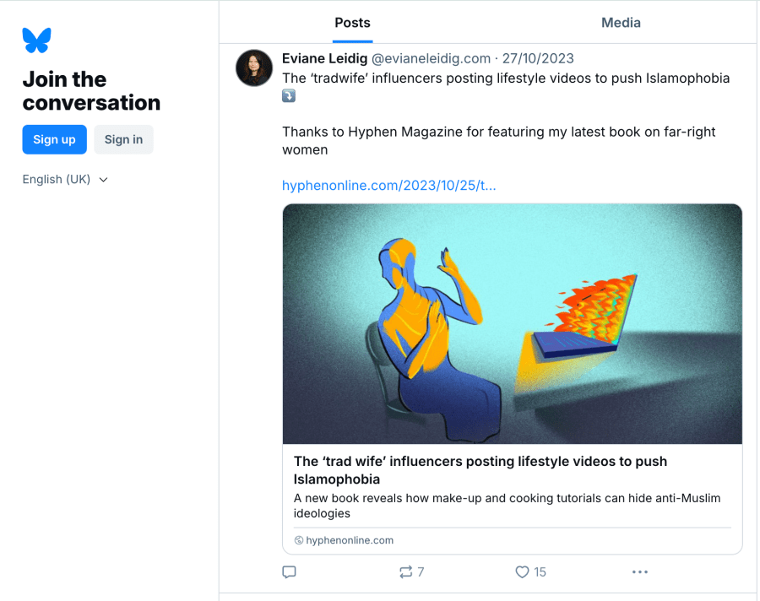This screenshot has height=601, width=760.
Task: Click the 27/10/2023 post date
Action: pyautogui.click(x=538, y=58)
